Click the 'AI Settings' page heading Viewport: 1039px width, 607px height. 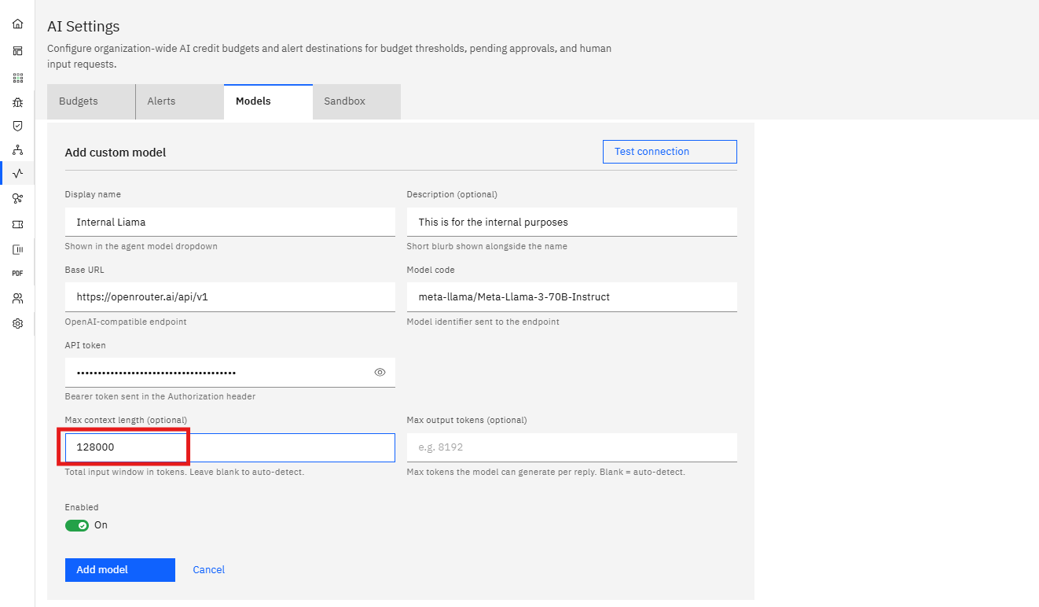point(84,28)
